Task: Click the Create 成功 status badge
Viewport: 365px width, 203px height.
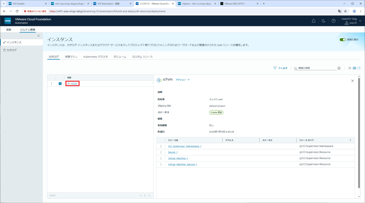Action: 216,112
